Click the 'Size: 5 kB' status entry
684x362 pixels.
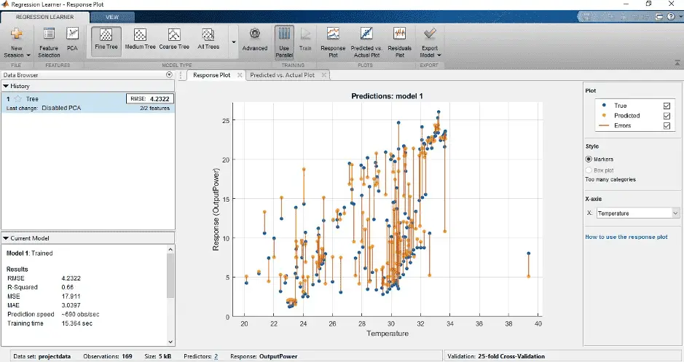[157, 356]
